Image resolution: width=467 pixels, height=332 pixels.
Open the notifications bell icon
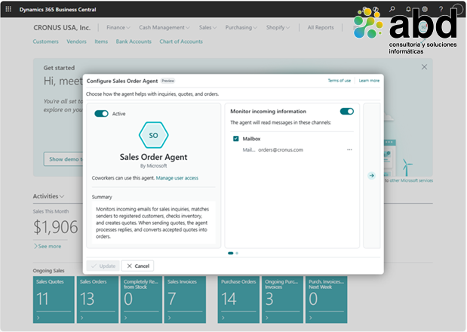coord(408,9)
